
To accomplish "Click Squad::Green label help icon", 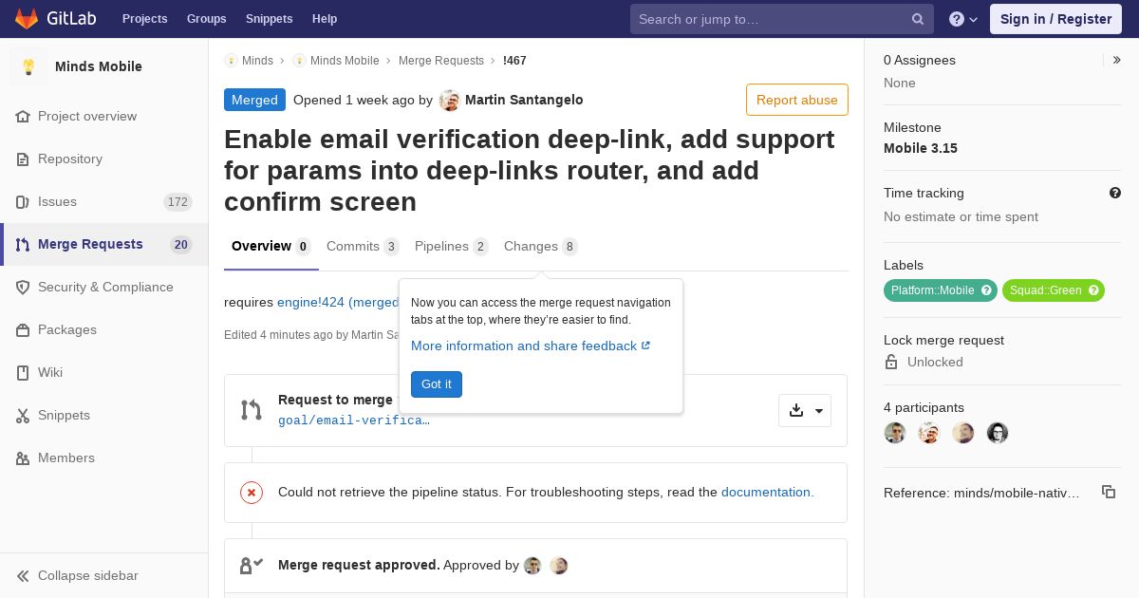I will [1093, 290].
